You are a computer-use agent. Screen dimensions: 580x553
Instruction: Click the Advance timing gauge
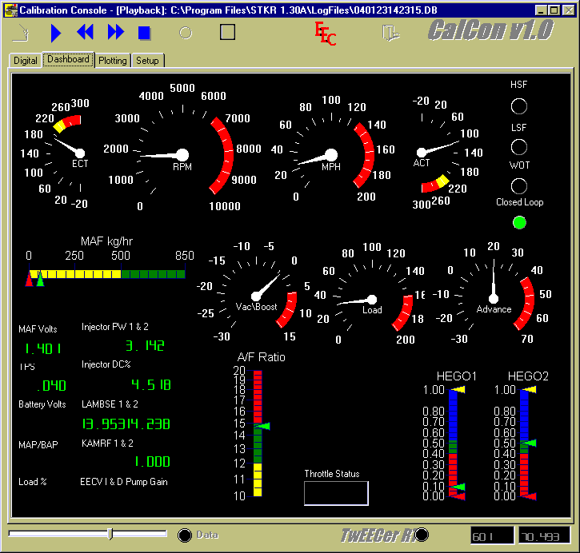pos(494,293)
